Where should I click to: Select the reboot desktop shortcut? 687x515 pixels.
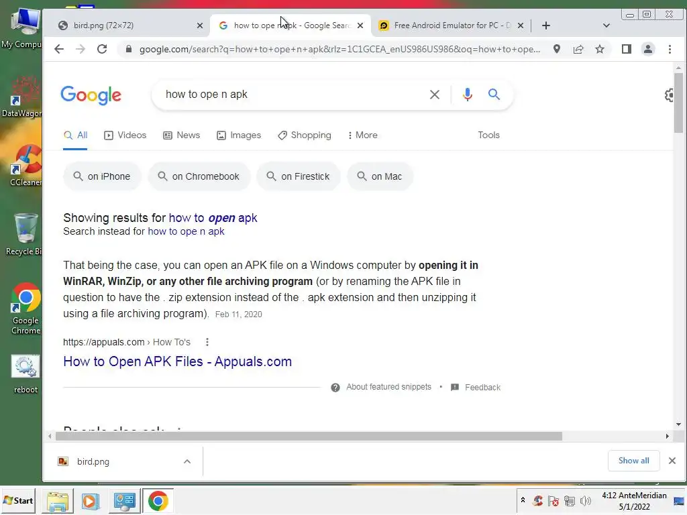(x=25, y=374)
